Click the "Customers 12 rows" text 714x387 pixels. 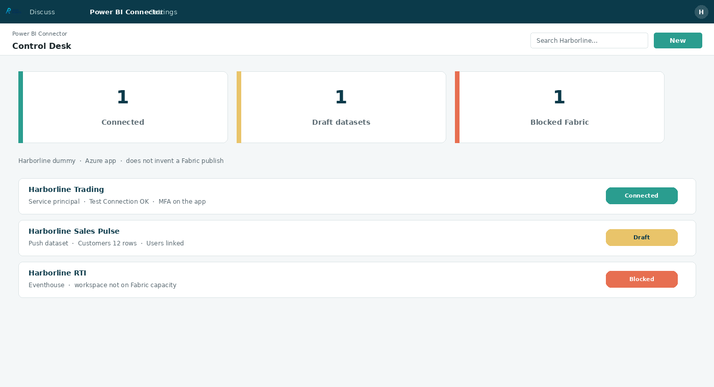[x=107, y=243]
